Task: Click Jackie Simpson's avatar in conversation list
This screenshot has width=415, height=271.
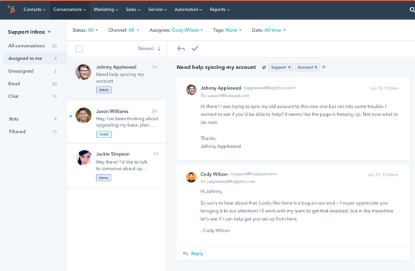Action: [84, 158]
